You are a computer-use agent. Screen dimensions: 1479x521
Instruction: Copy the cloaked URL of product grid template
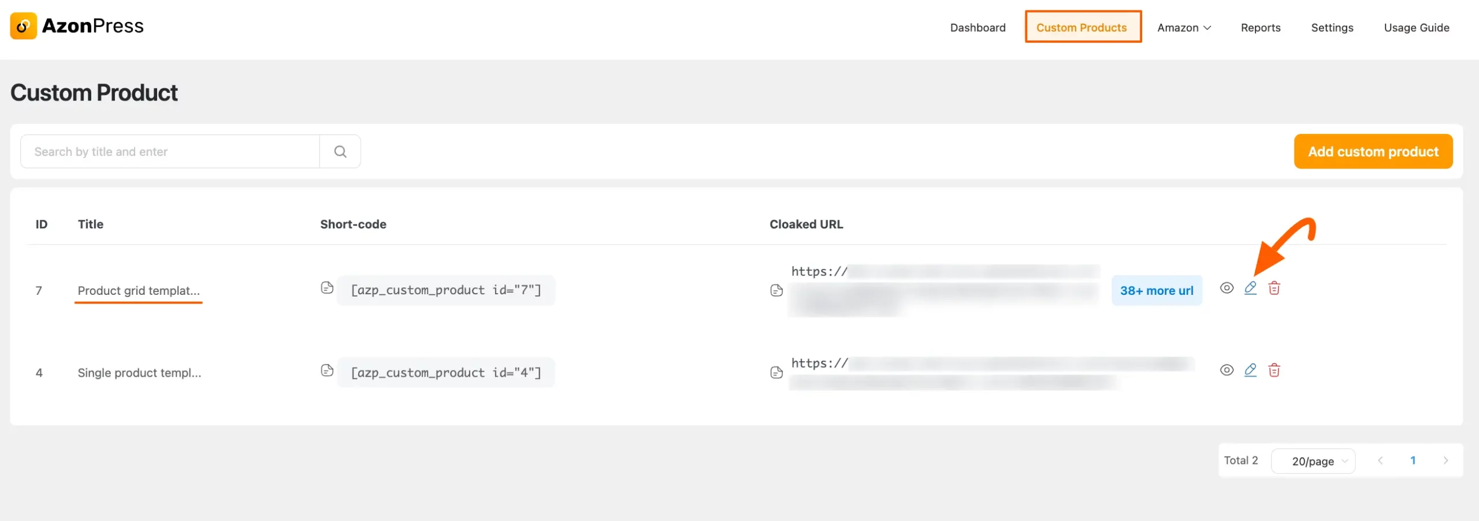[776, 290]
